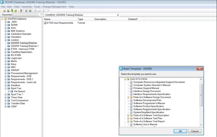
Task: Expand the Var Speed subfolder node
Action: 8,91
